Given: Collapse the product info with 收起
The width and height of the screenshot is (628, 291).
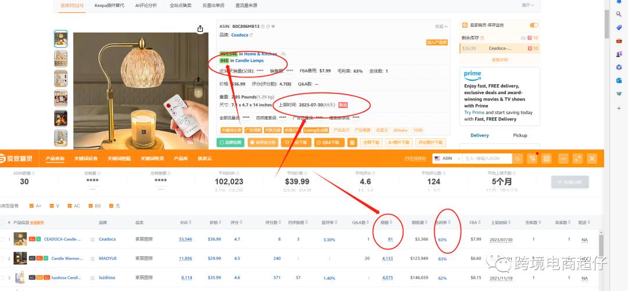Looking at the screenshot, I should (x=441, y=26).
